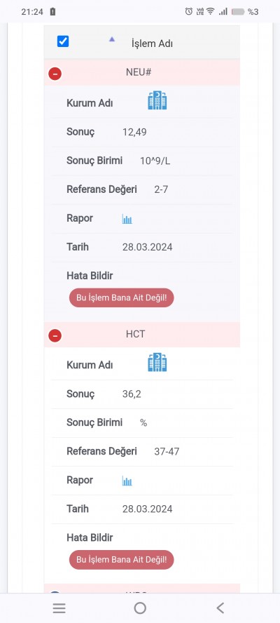The height and width of the screenshot is (623, 280).
Task: Tap the Android back navigation arrow
Action: click(x=220, y=608)
